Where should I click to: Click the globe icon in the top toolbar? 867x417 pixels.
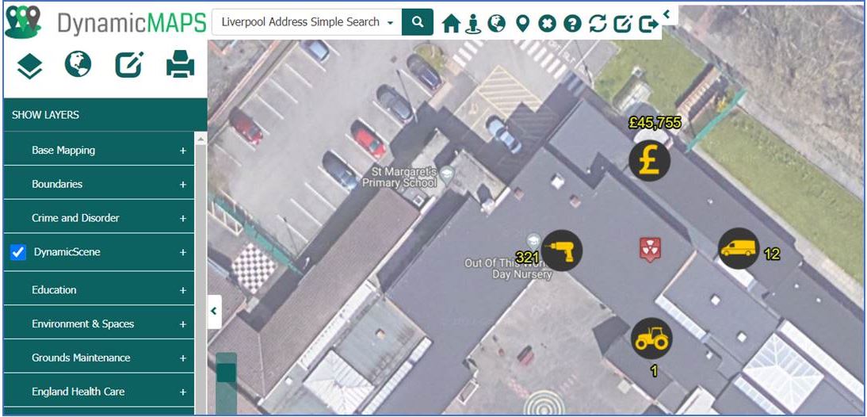pos(497,23)
